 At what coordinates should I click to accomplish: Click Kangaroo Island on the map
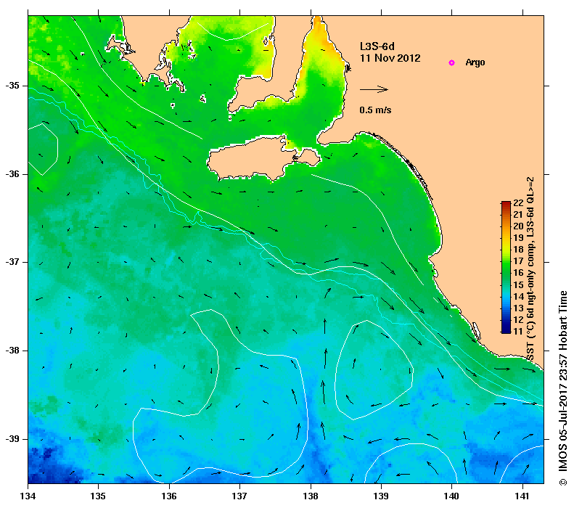256,160
